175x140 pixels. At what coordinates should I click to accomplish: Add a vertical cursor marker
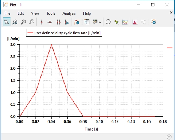pos(42,22)
